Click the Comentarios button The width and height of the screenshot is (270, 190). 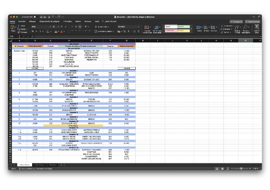tap(252, 22)
